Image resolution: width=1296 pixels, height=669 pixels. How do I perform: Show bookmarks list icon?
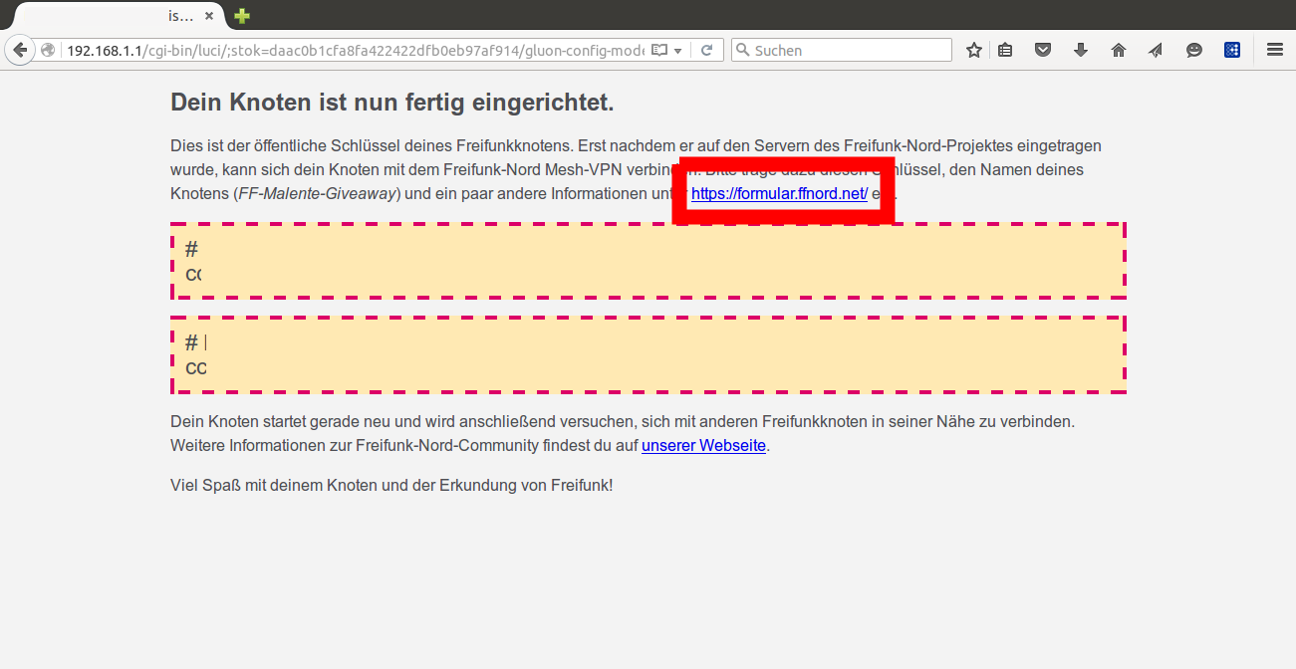tap(1005, 50)
